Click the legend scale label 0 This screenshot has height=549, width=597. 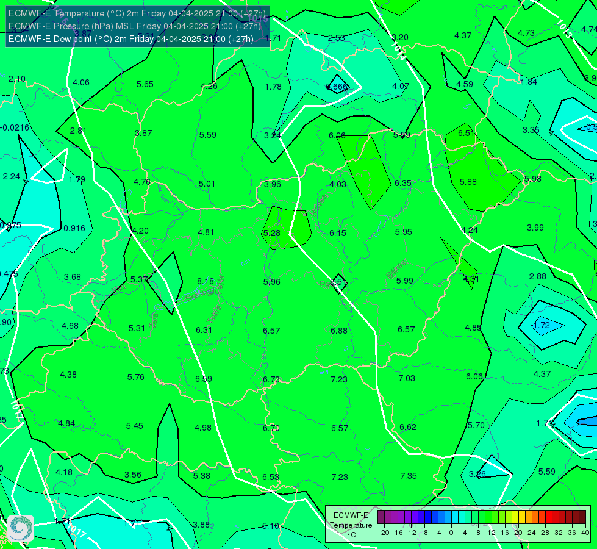pos(451,533)
